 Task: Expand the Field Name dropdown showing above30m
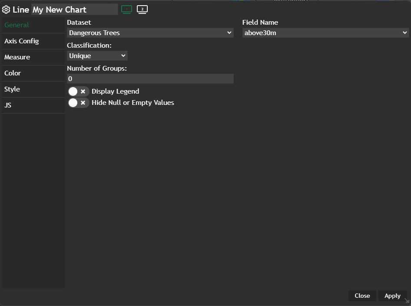(325, 33)
